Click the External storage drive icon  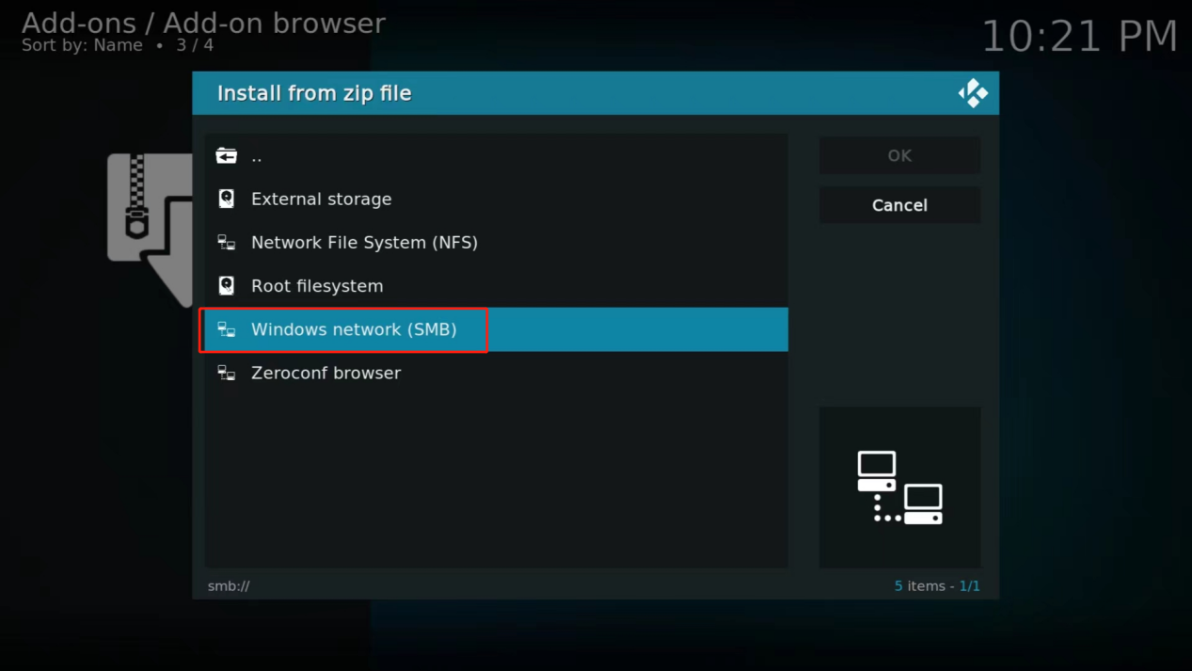coord(227,199)
